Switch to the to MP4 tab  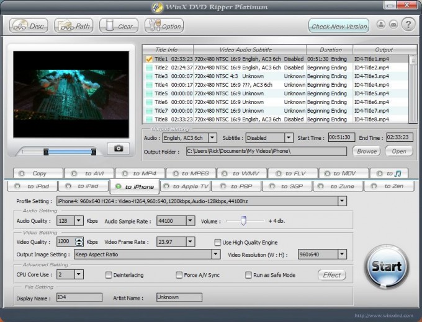(x=140, y=173)
